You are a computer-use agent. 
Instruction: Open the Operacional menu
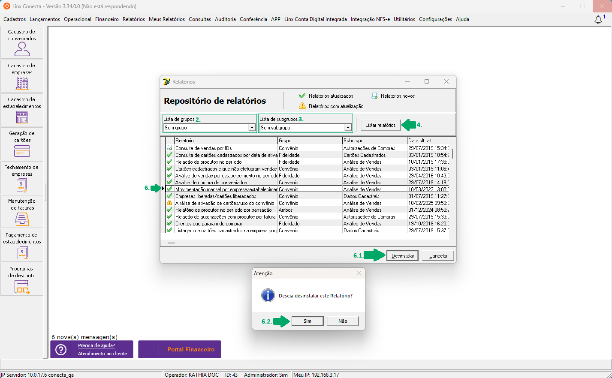(78, 19)
